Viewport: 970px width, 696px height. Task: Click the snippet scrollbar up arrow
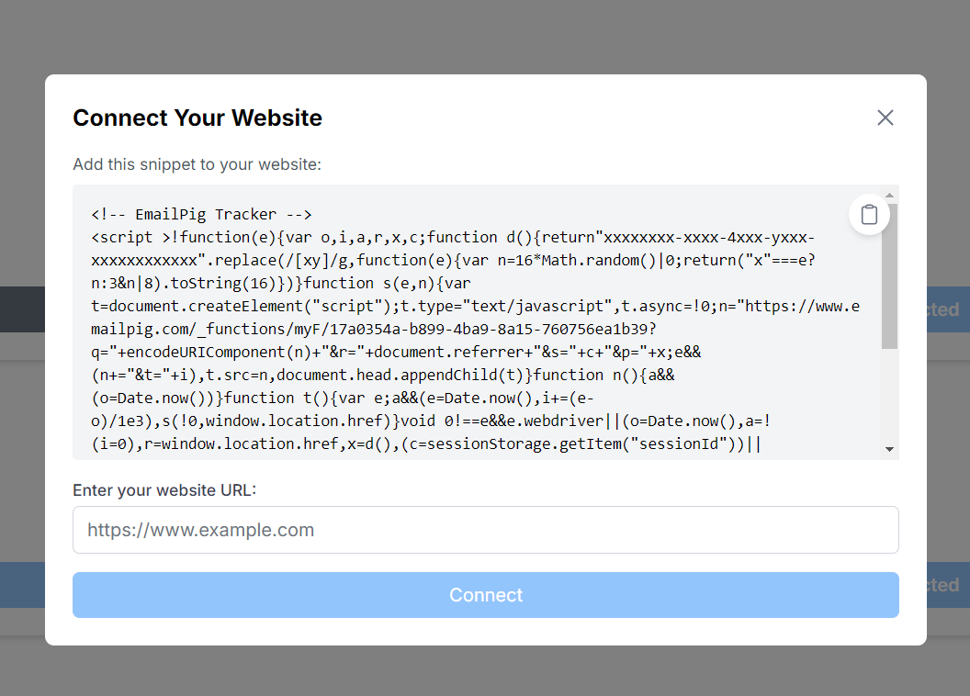pos(889,196)
